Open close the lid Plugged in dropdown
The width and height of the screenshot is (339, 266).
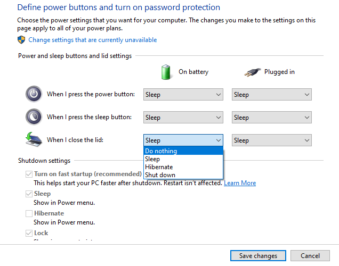click(271, 140)
